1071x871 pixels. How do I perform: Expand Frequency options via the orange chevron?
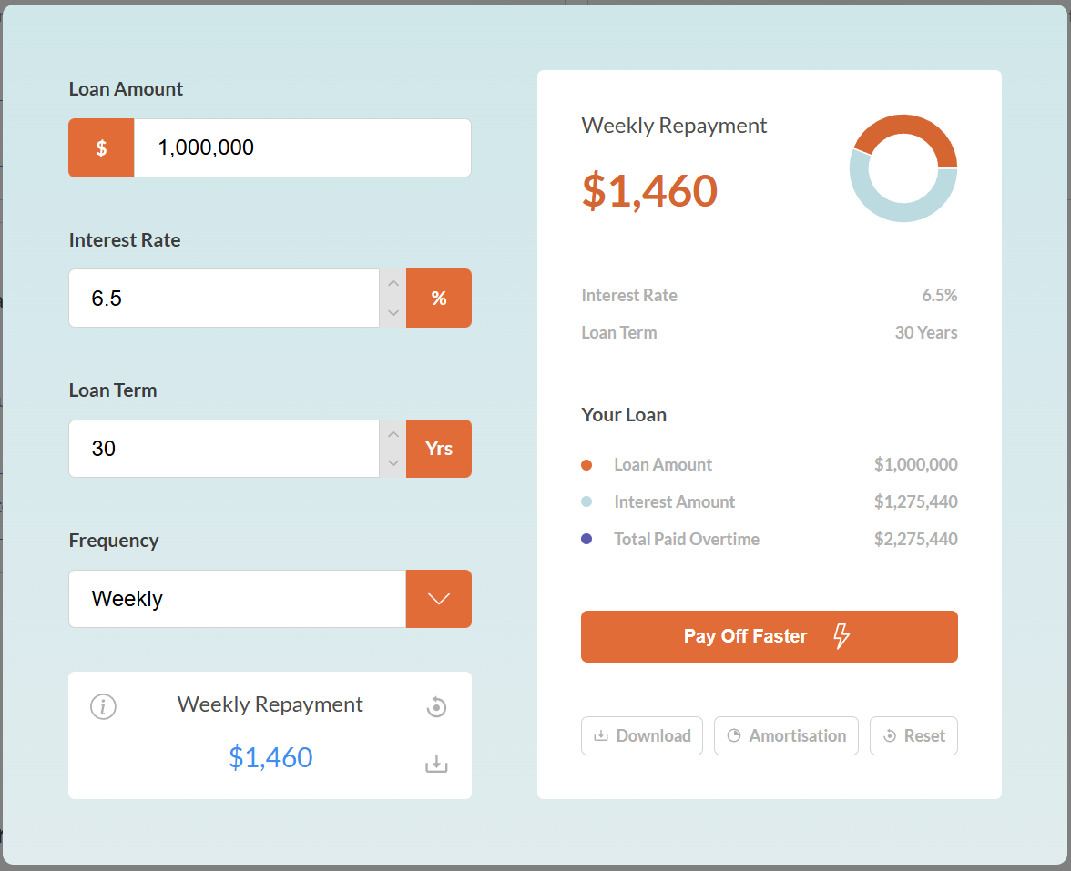click(x=439, y=599)
